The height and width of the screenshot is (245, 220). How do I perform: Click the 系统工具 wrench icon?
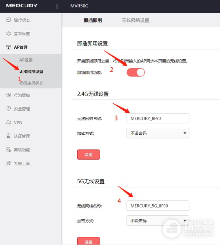(x=9, y=163)
